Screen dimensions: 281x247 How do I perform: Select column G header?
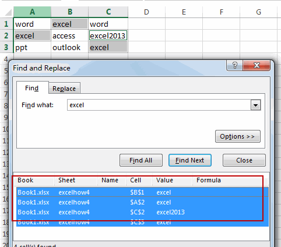[259, 12]
